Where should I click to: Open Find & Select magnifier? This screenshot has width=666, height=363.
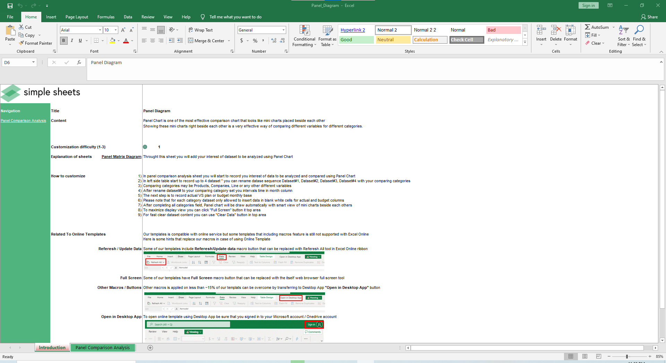(639, 36)
